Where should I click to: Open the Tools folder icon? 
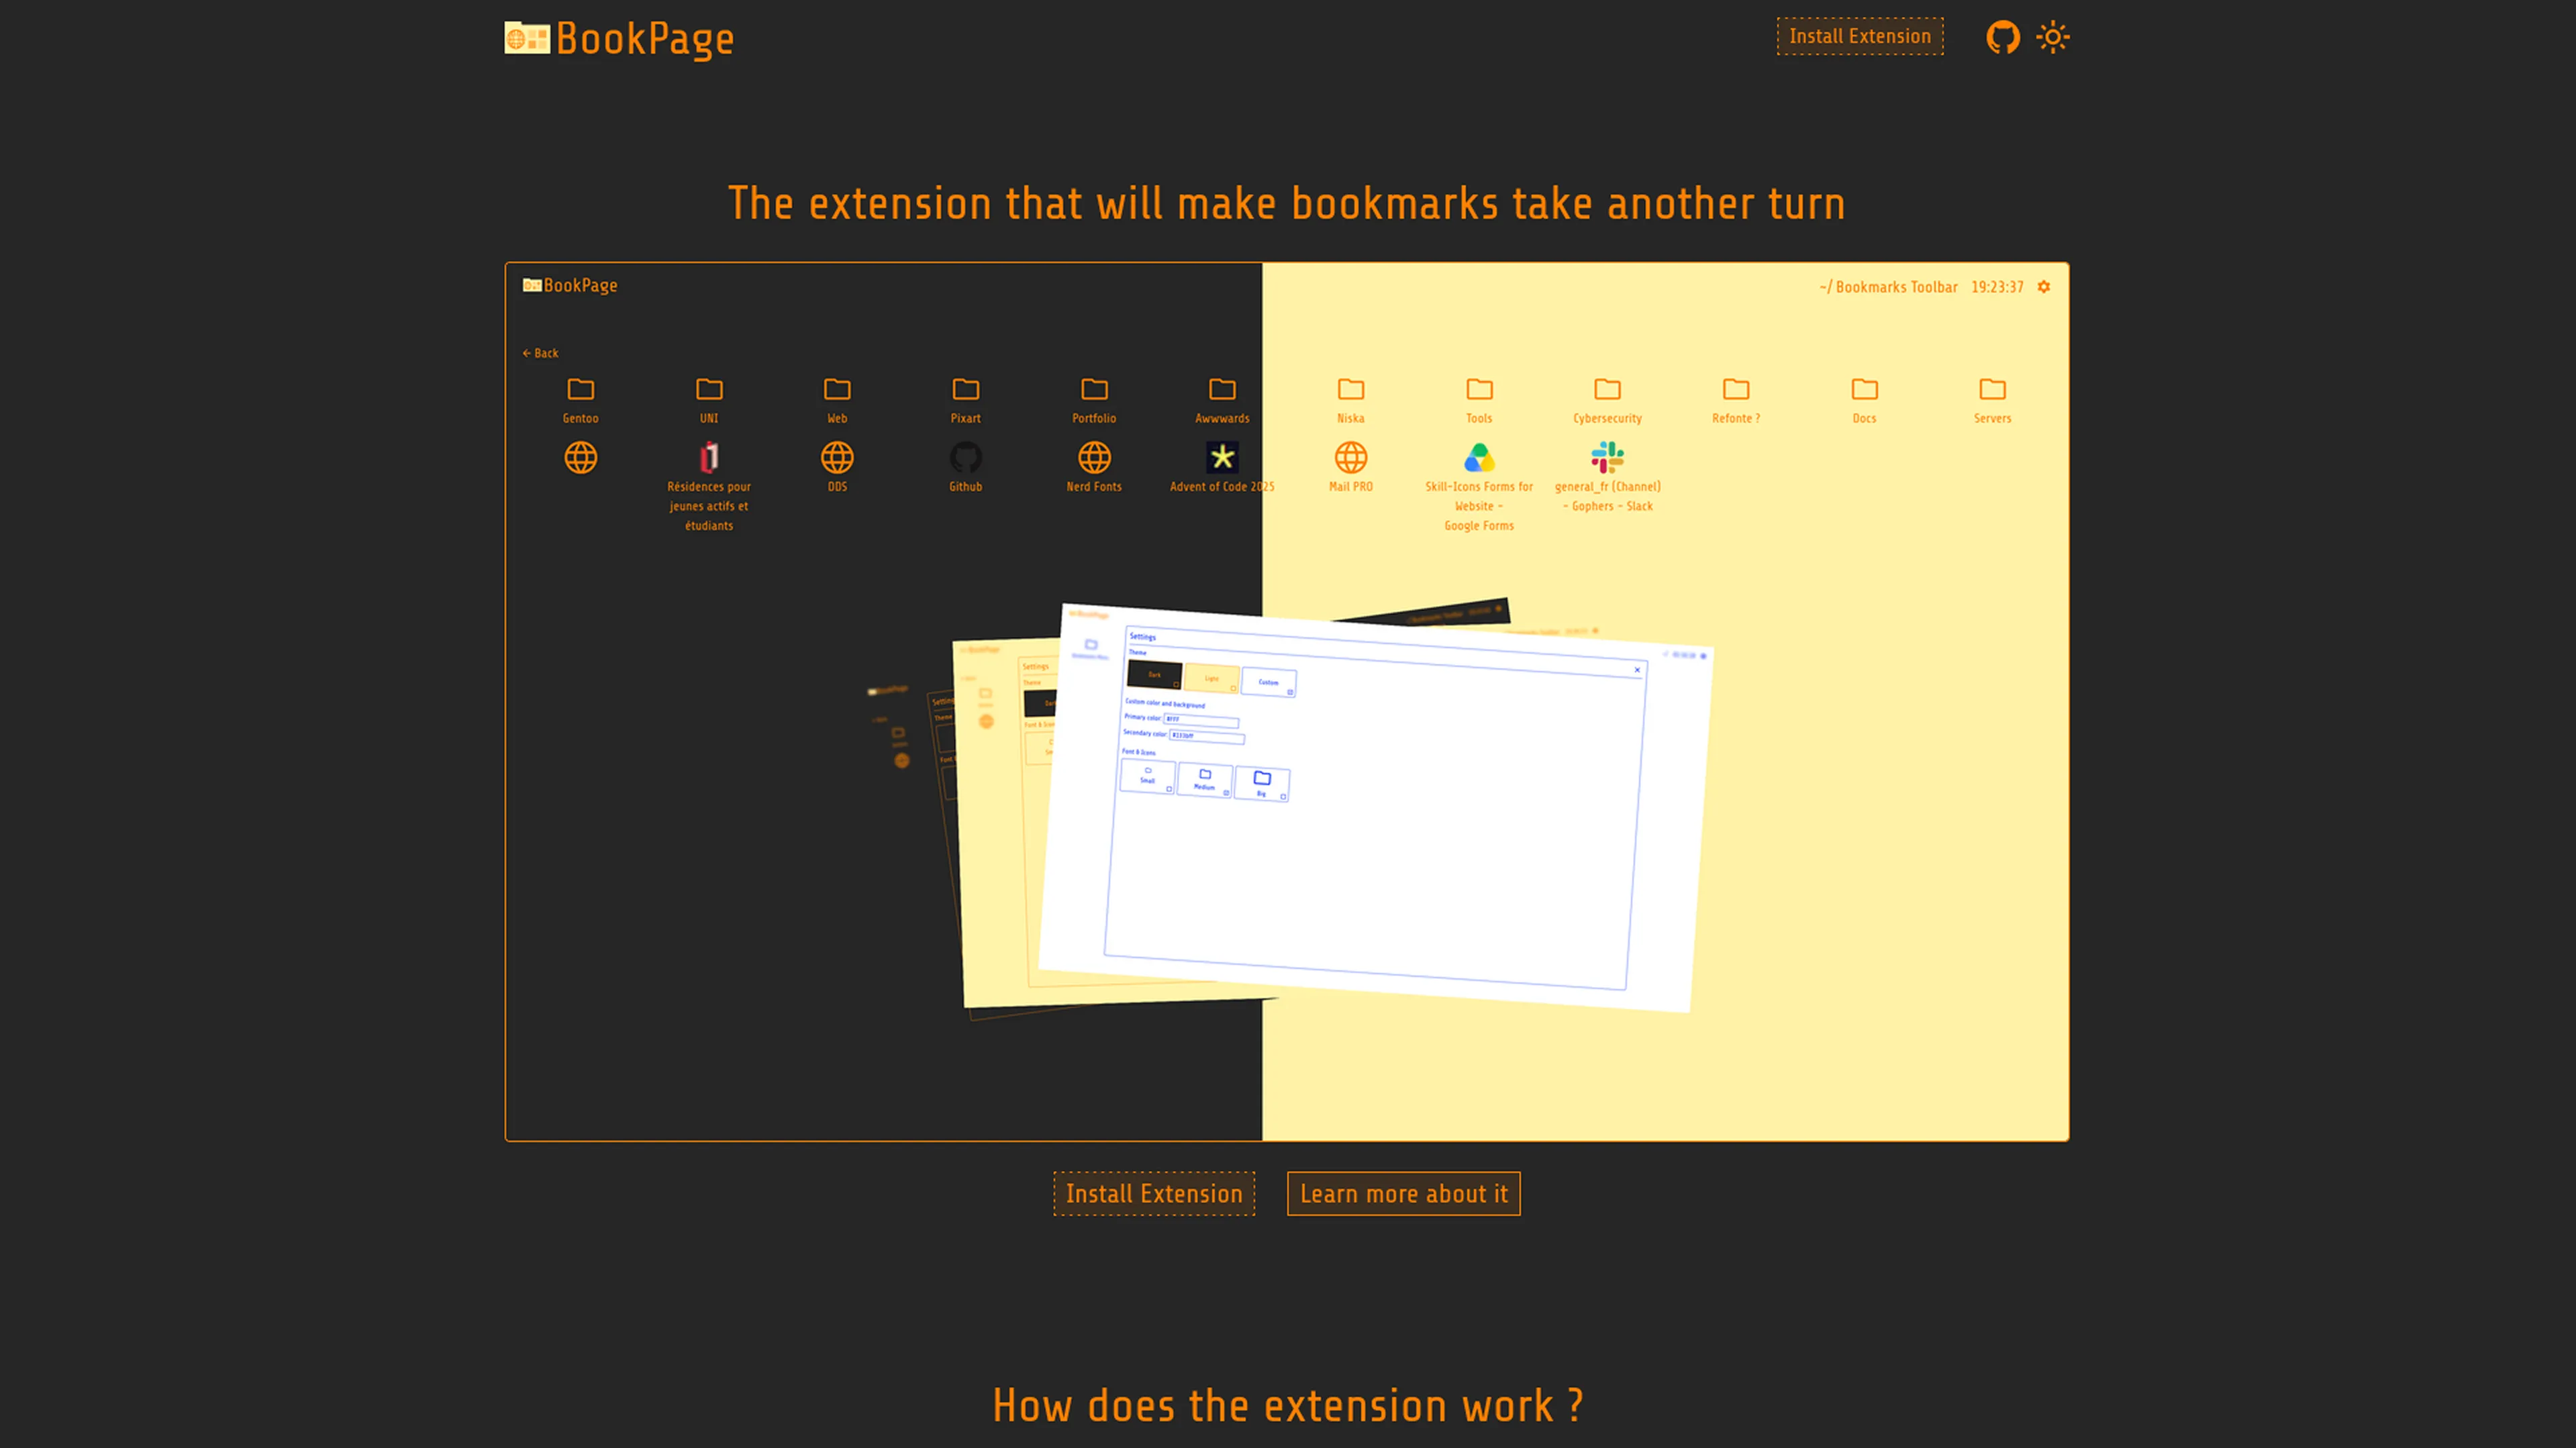[x=1479, y=389]
